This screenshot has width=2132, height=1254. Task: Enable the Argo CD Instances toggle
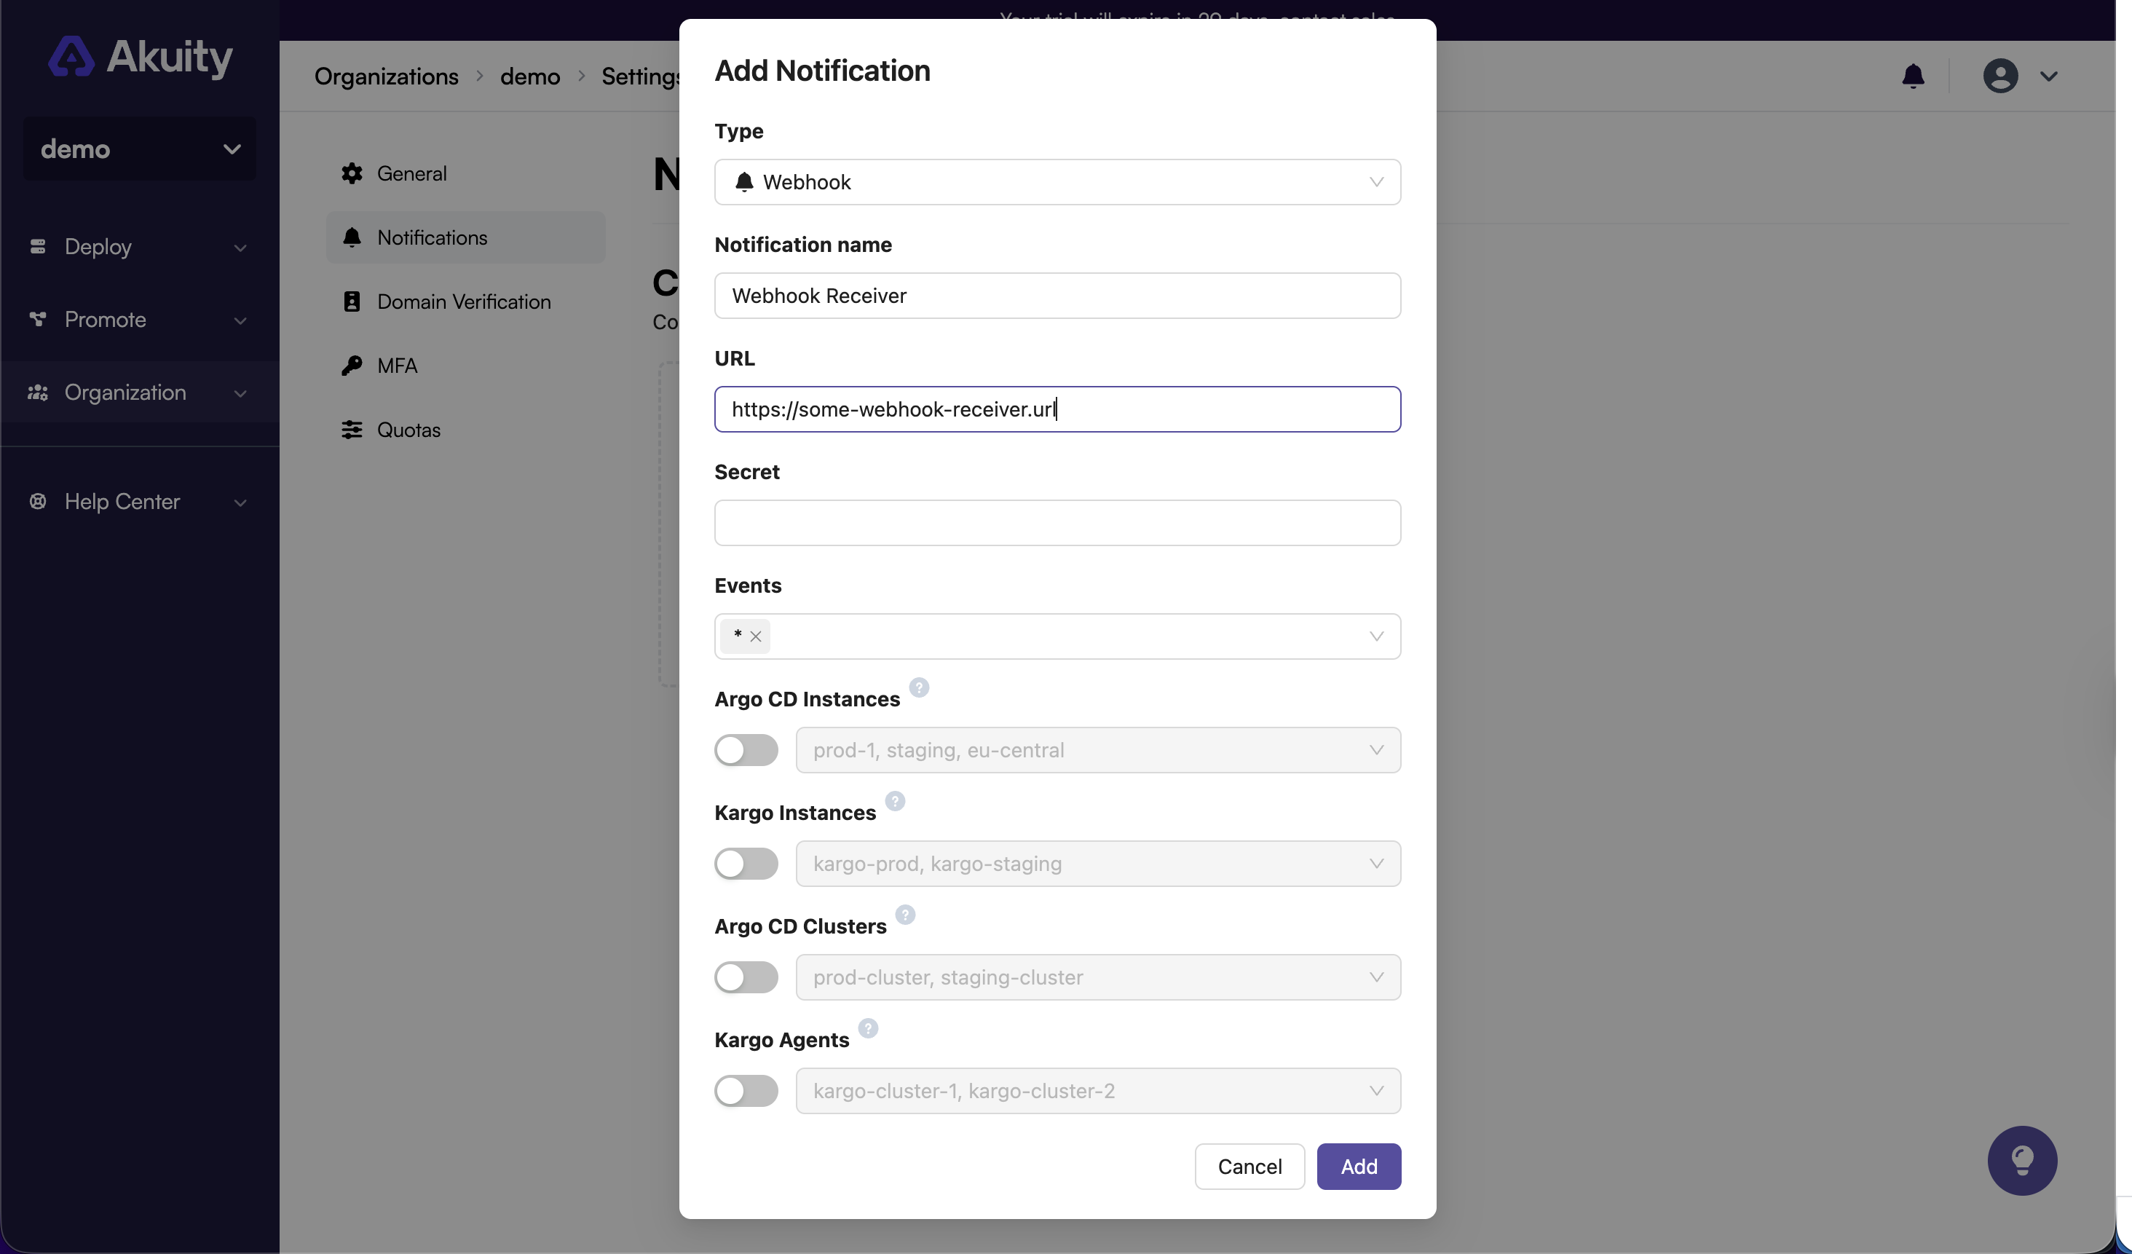pos(746,749)
